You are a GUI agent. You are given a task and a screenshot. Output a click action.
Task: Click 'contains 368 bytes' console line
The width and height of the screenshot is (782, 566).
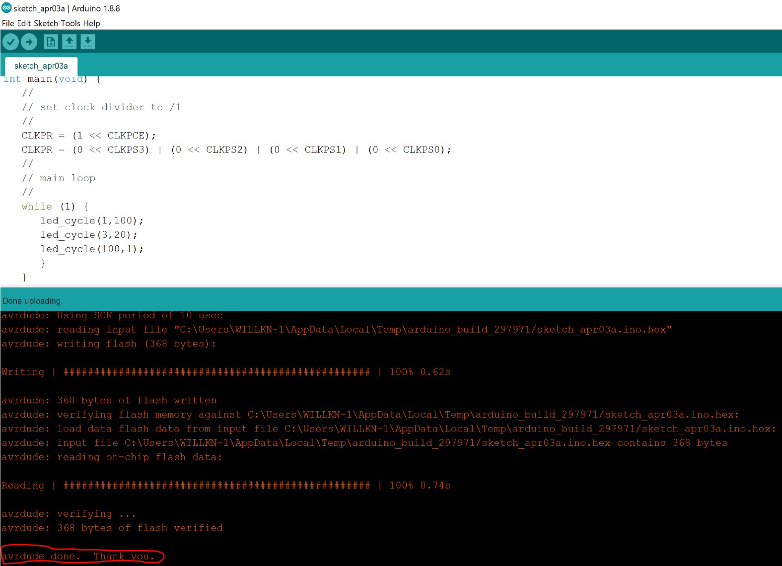pos(364,443)
